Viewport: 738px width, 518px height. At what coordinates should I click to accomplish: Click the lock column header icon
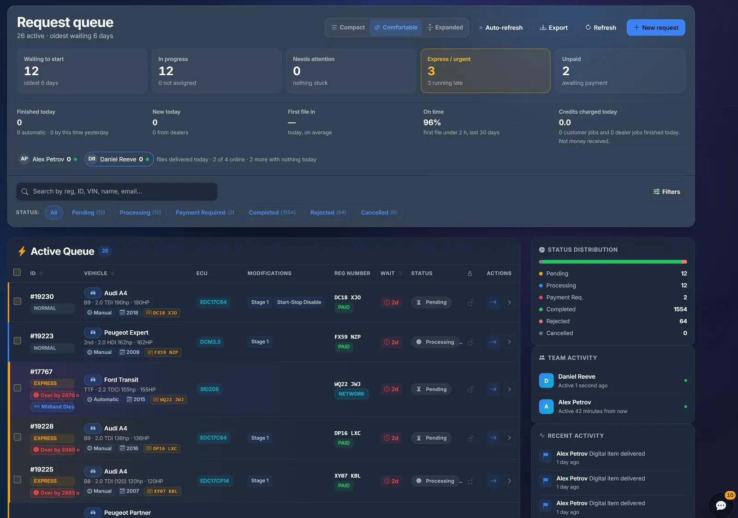(x=470, y=274)
